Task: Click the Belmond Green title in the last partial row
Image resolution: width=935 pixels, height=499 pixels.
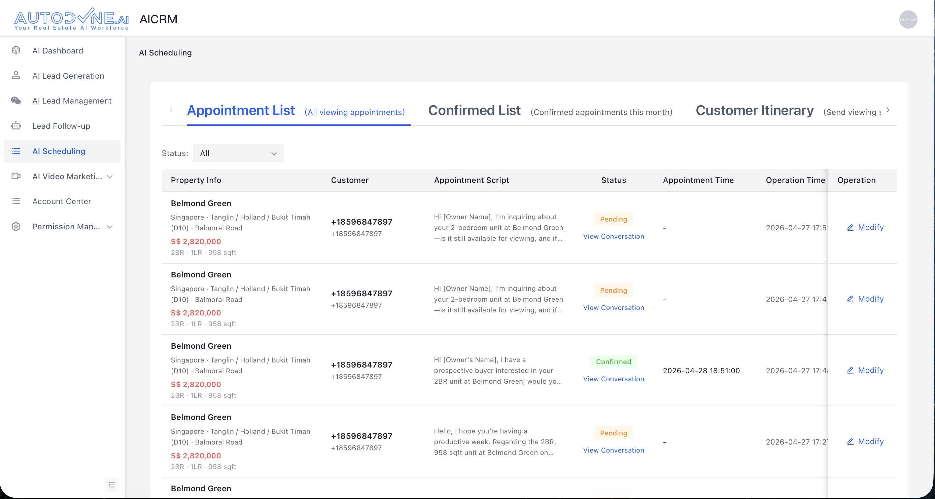Action: (201, 488)
